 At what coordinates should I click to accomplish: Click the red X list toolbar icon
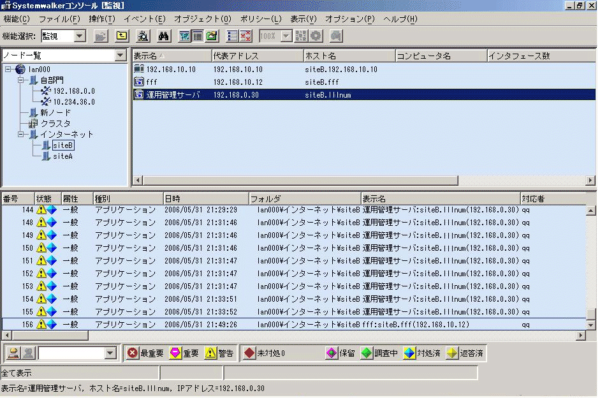point(245,36)
